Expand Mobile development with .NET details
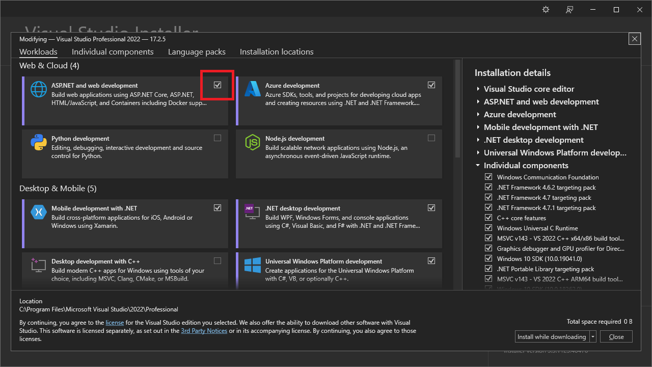 point(478,127)
